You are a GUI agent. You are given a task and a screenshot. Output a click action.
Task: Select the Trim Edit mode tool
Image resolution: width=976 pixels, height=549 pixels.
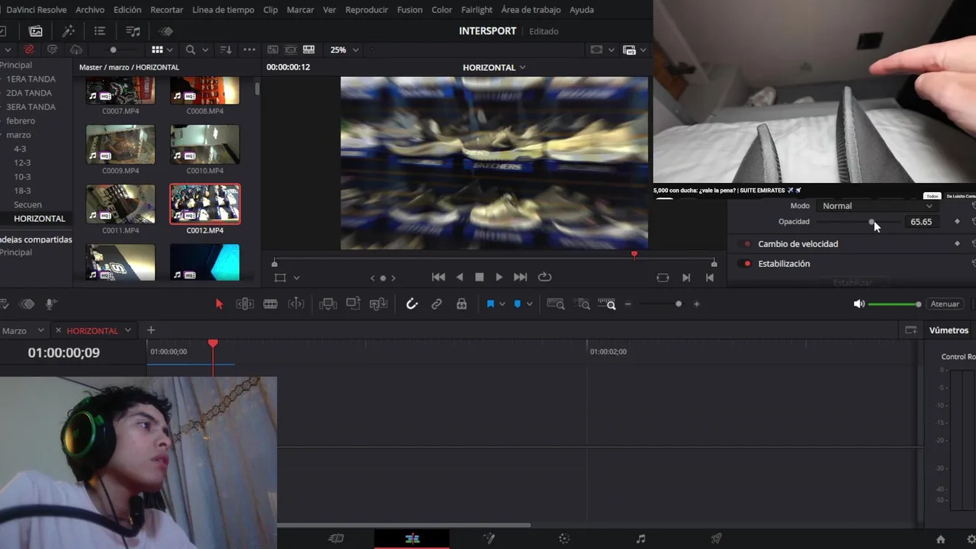pyautogui.click(x=245, y=304)
